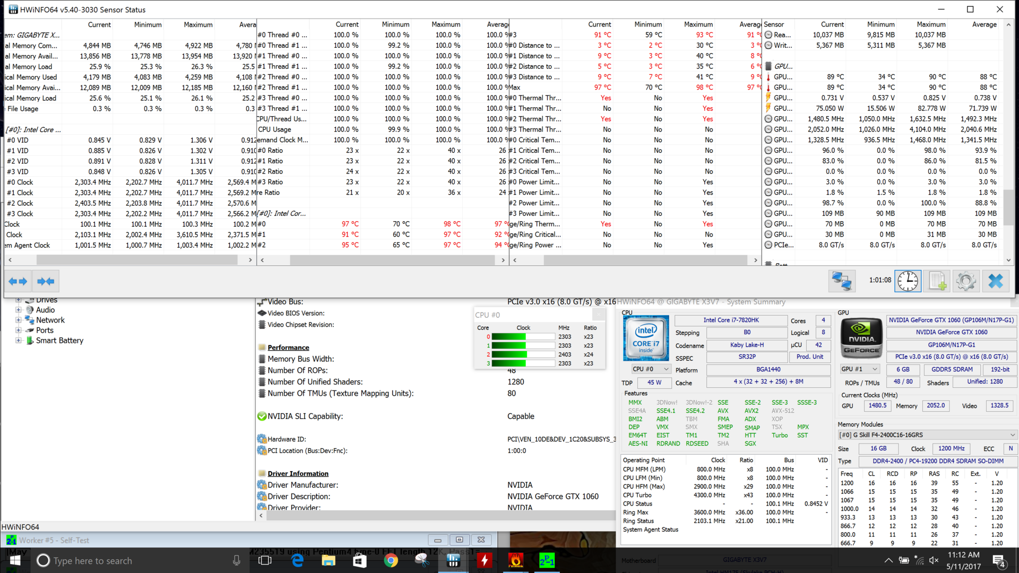Expand the Audio tree node
This screenshot has height=573, width=1019.
pos(19,310)
